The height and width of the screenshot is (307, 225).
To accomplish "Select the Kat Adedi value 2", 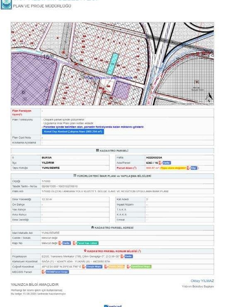I will pyautogui.click(x=147, y=200).
